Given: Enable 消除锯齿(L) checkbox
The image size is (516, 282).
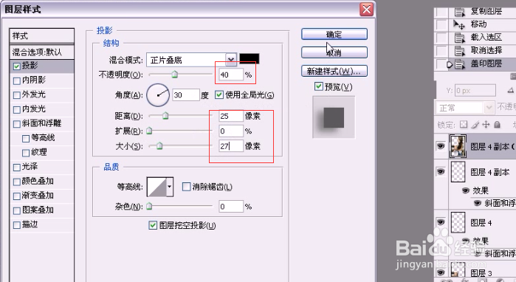Looking at the screenshot, I should (186, 187).
